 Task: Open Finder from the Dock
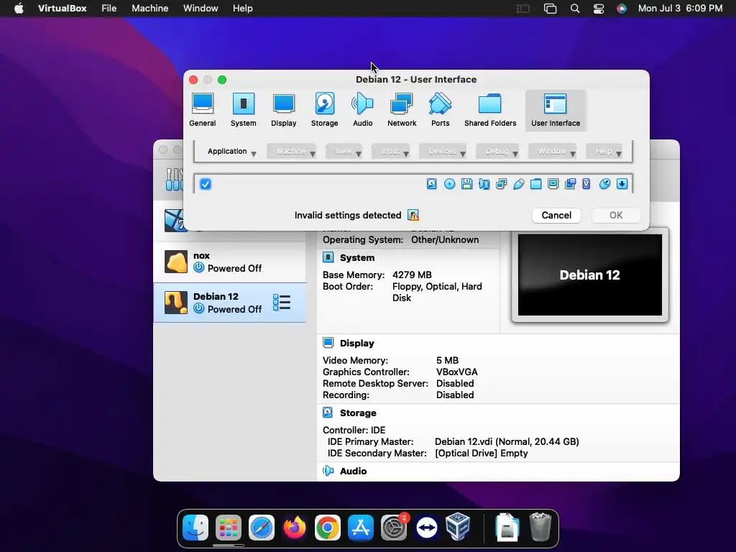(x=195, y=528)
